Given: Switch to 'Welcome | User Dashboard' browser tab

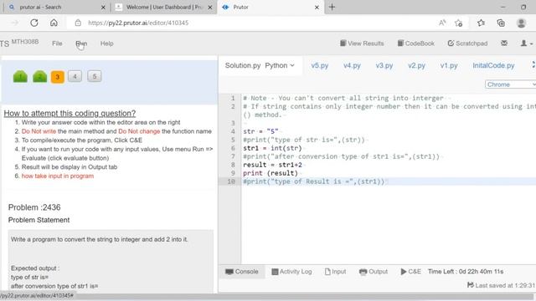Looking at the screenshot, I should pos(164,8).
